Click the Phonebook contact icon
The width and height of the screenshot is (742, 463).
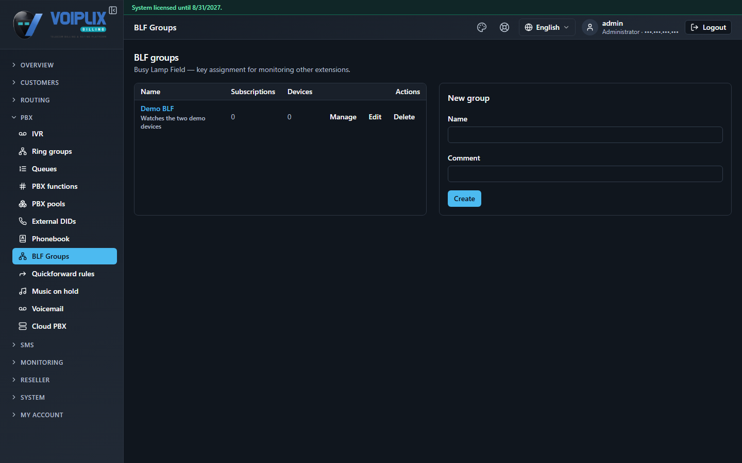[23, 239]
